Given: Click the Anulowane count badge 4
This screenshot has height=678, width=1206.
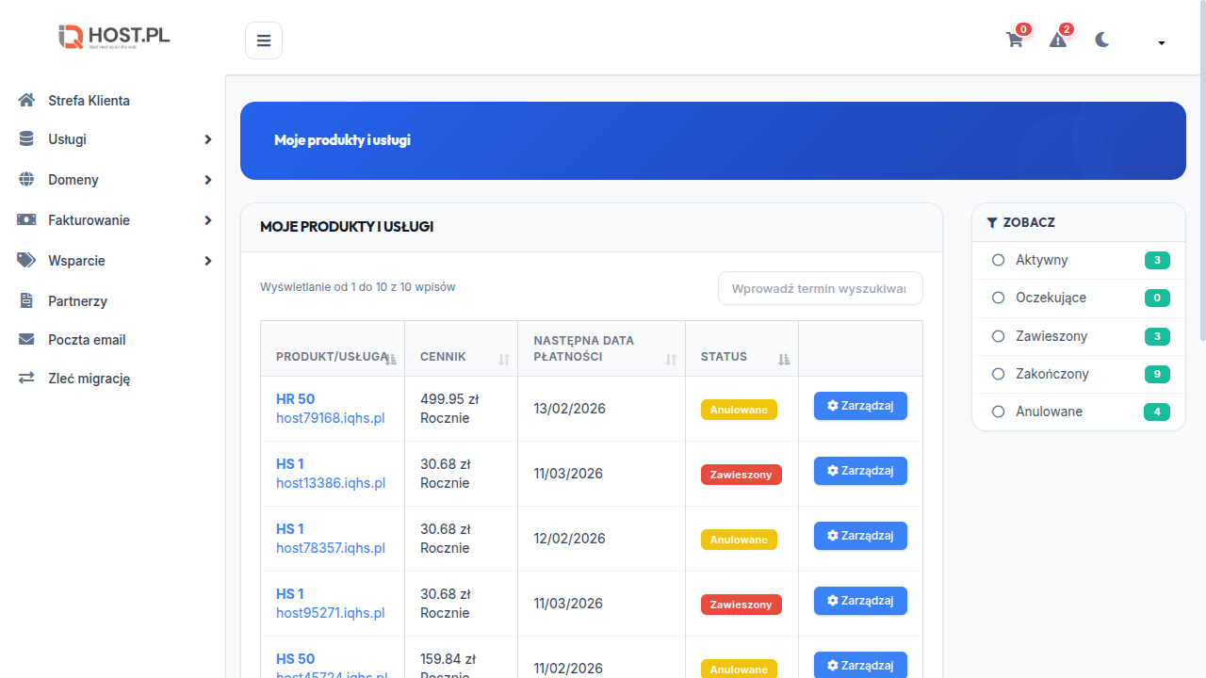Looking at the screenshot, I should 1157,412.
